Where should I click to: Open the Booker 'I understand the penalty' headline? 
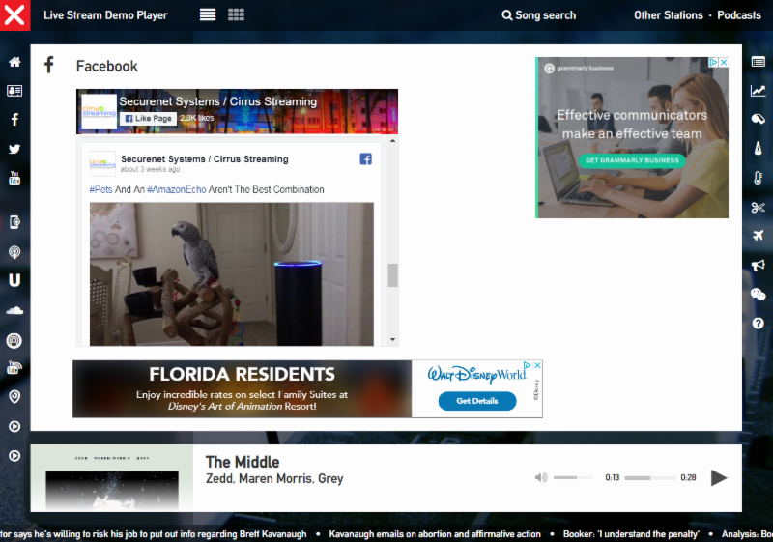[x=631, y=534]
